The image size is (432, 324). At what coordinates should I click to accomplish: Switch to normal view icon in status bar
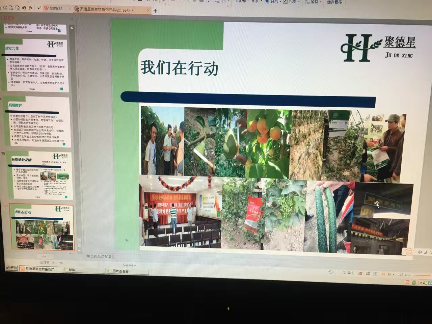point(360,274)
